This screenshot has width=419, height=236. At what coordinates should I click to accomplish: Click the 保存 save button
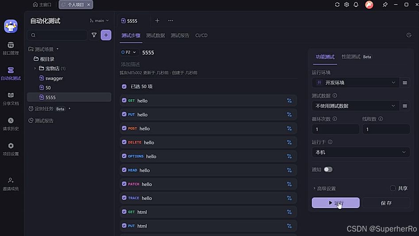(386, 203)
